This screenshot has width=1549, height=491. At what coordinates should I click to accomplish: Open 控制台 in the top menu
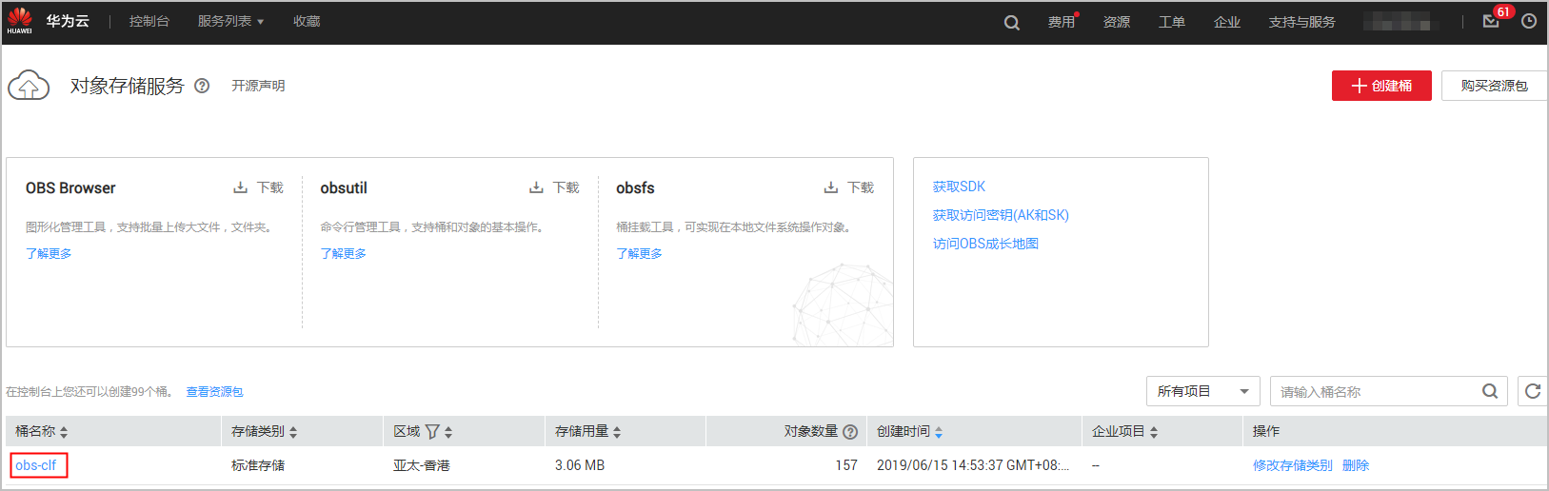(x=149, y=21)
